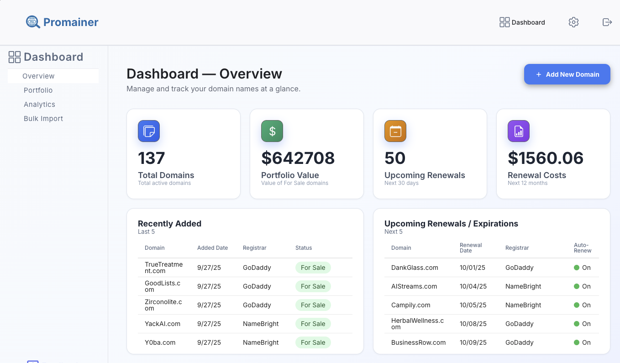Toggle auto-renew status for DankGlass.com
Image resolution: width=620 pixels, height=363 pixels.
582,268
